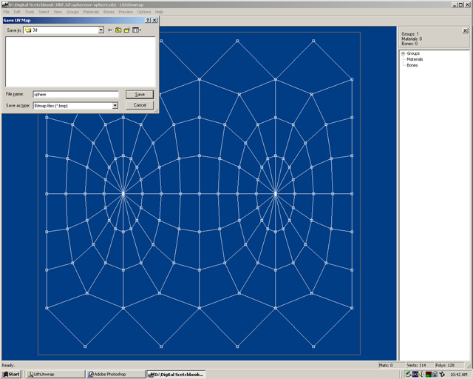Click the Polys: 128 status field

[449, 366]
